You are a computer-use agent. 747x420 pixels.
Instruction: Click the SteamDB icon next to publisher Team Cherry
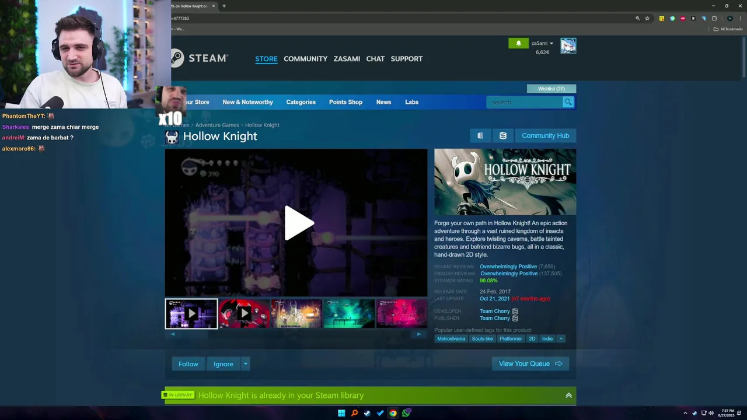[515, 318]
